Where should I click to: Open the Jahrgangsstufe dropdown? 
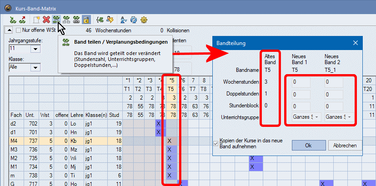[x=35, y=48]
